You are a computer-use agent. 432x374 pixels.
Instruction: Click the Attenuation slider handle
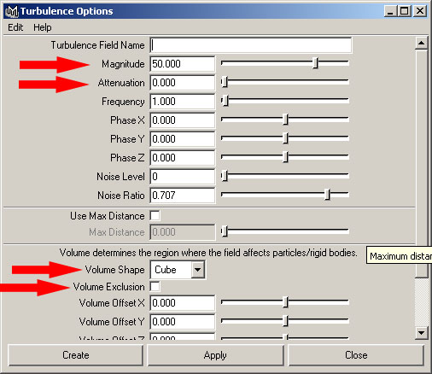(x=225, y=82)
